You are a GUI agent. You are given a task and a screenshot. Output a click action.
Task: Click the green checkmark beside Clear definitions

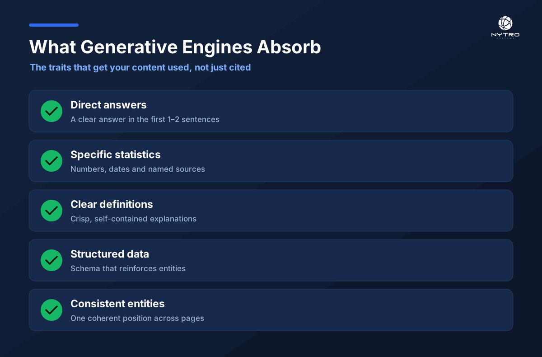(x=51, y=211)
